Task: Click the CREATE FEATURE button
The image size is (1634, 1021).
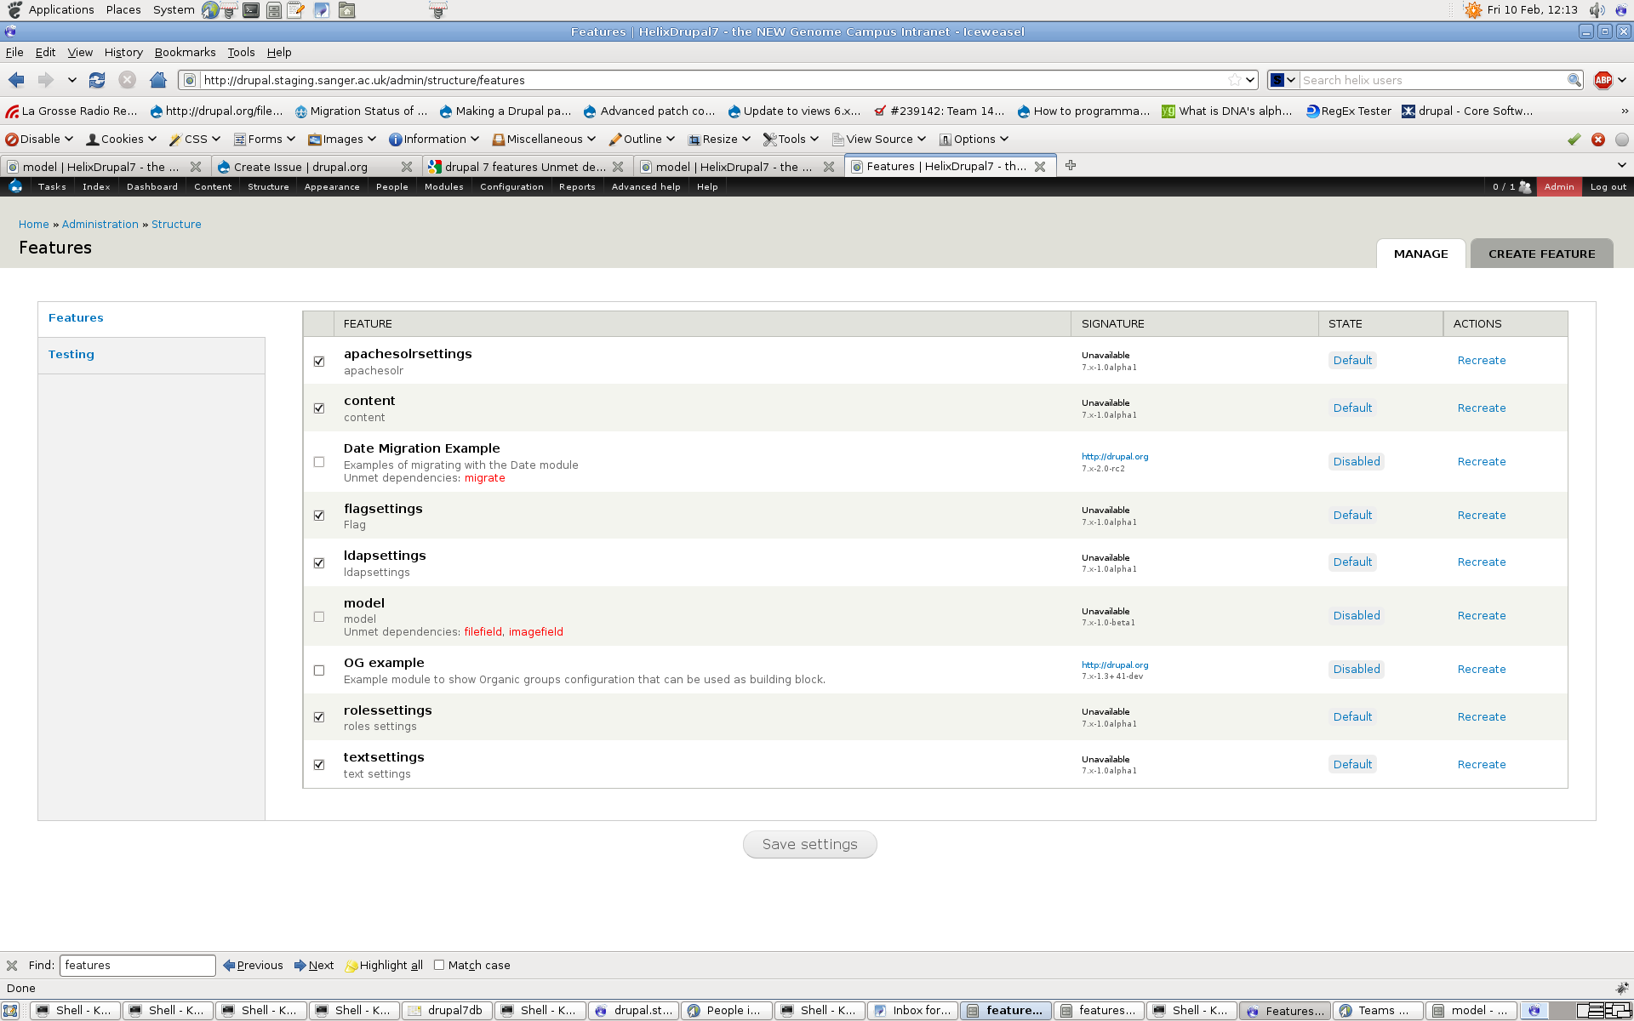Action: (1541, 253)
